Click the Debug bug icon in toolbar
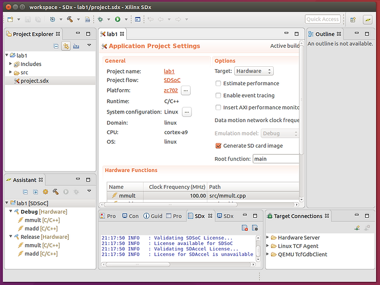 click(100, 20)
